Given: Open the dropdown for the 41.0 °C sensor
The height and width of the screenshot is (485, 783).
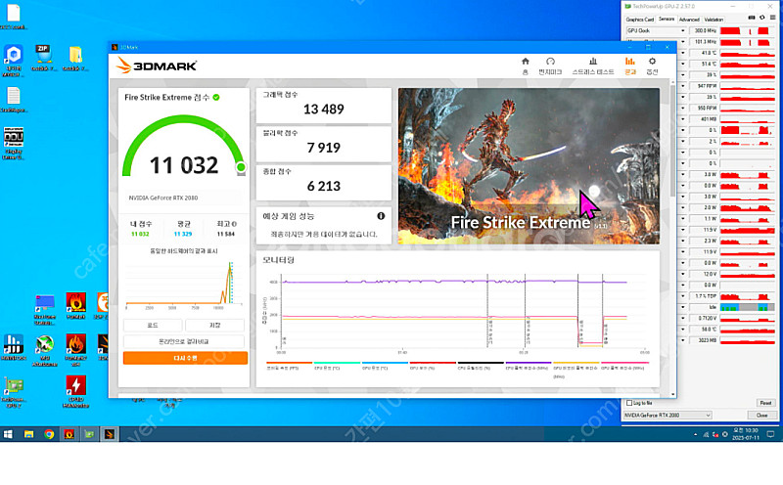Looking at the screenshot, I should tap(682, 53).
